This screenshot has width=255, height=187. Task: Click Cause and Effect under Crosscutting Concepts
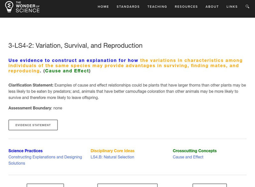[187, 157]
